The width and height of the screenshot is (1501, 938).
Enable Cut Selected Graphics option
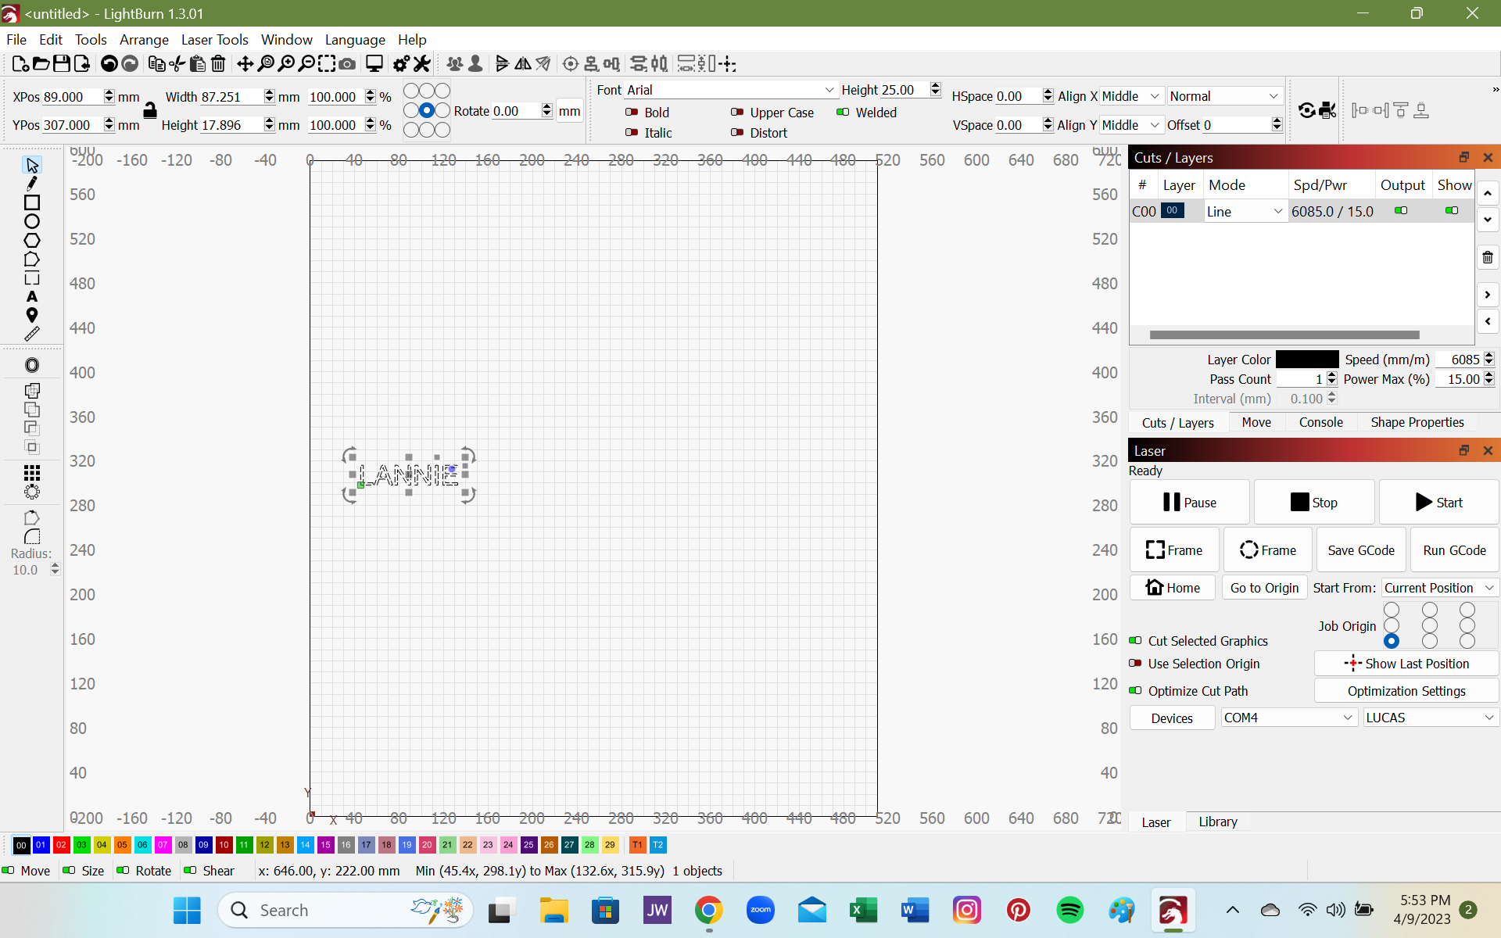point(1136,639)
